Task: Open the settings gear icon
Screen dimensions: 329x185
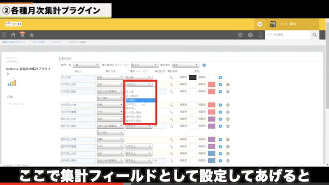Action: tap(241, 35)
